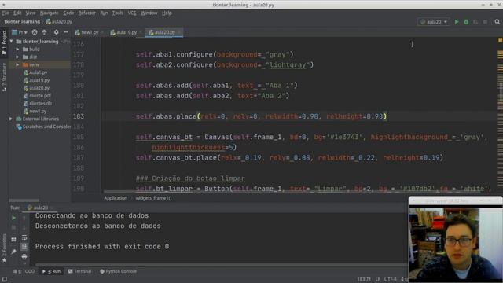Select cliente.pdf in project tree

pos(40,96)
